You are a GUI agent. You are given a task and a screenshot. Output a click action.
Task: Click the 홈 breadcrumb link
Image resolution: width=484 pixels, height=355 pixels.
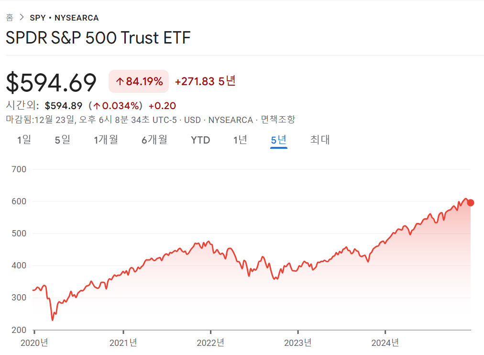click(x=10, y=18)
